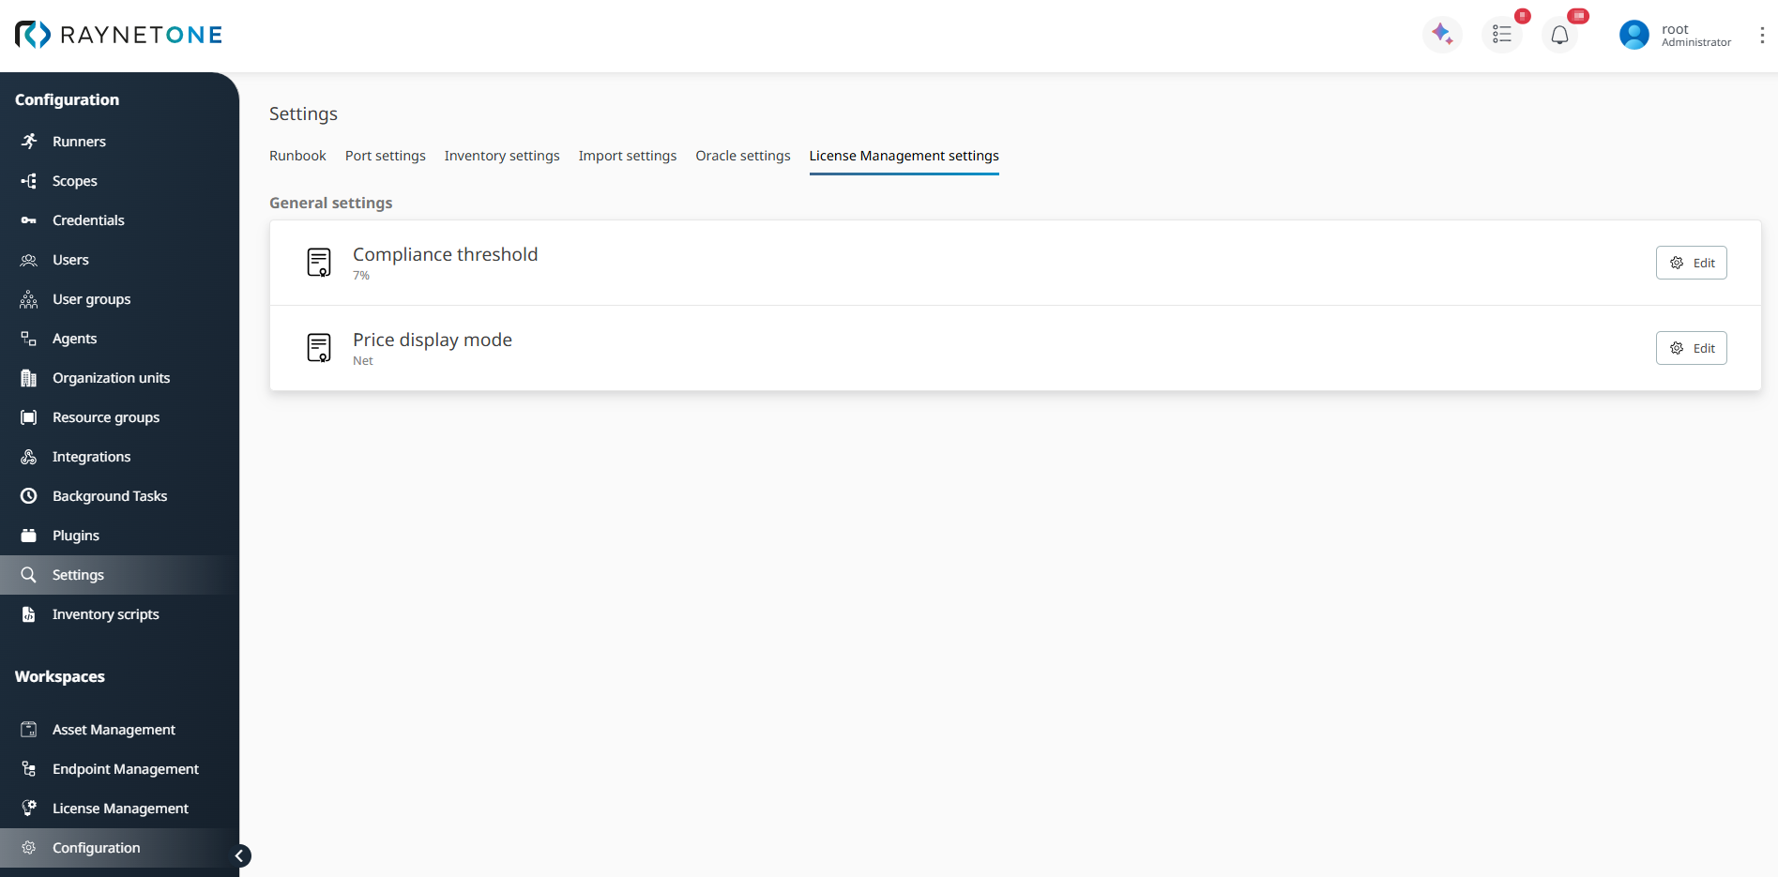Image resolution: width=1778 pixels, height=877 pixels.
Task: Click the General settings heading
Action: click(330, 203)
